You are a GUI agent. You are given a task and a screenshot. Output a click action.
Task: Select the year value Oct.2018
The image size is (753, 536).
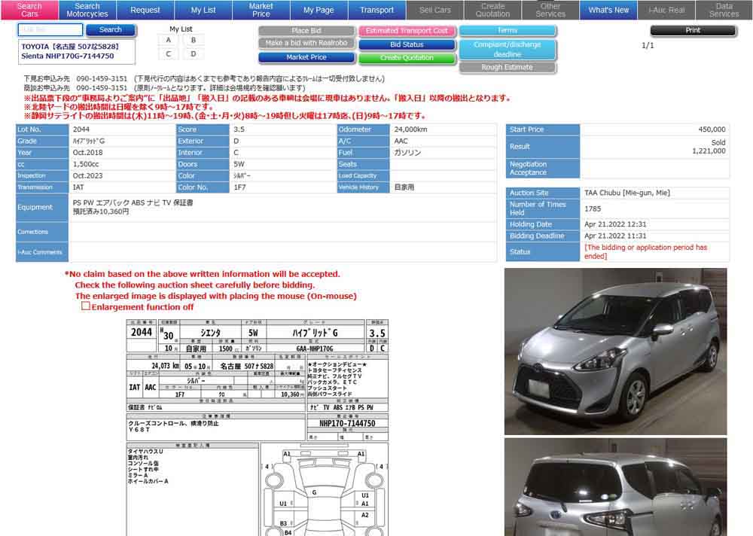coord(87,152)
